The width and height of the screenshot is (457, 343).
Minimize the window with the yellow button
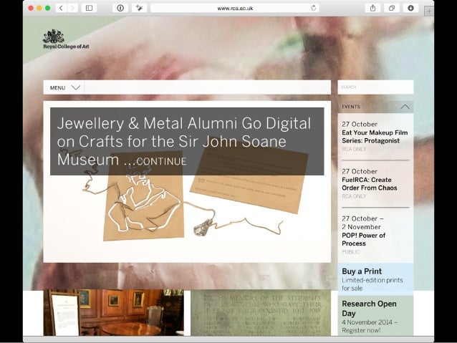tap(39, 8)
